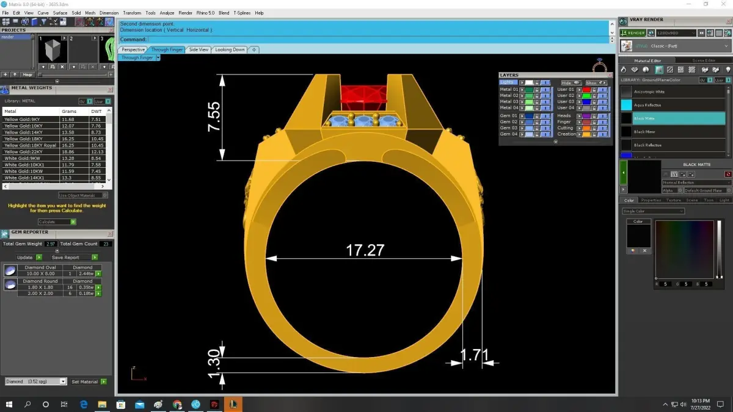Toggle lock on Gem 01 layer
Viewport: 733px width, 412px height.
pos(537,116)
